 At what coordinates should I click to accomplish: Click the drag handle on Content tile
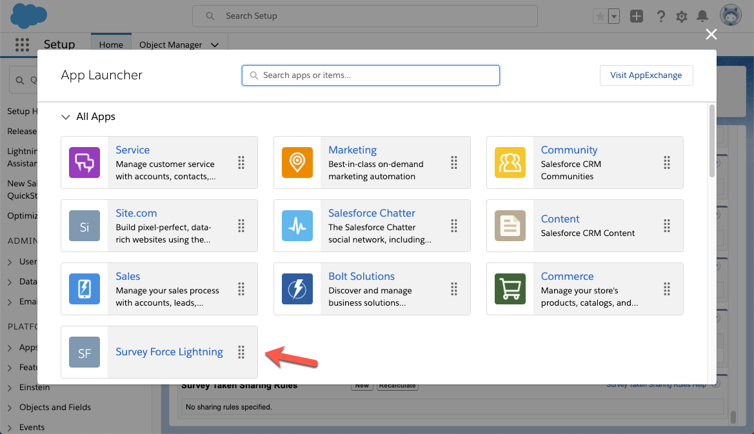coord(667,226)
